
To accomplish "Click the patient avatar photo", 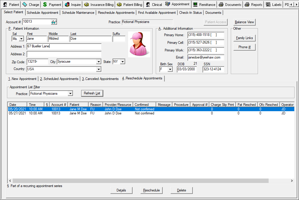I will (x=139, y=44).
